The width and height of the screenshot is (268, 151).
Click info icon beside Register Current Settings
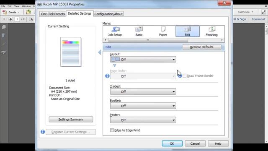43,132
